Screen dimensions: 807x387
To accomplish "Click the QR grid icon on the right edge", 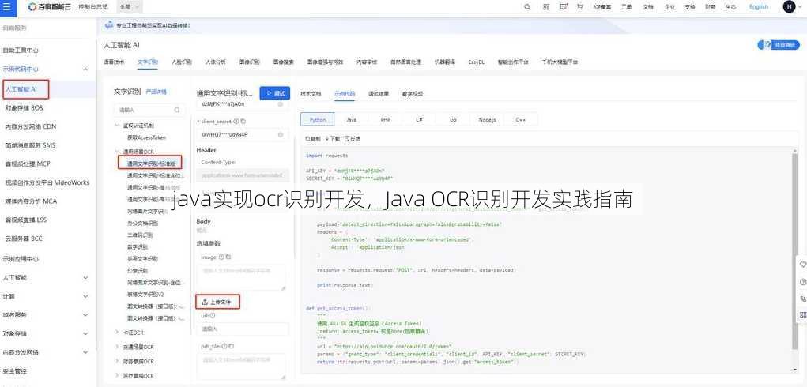I will (x=802, y=315).
